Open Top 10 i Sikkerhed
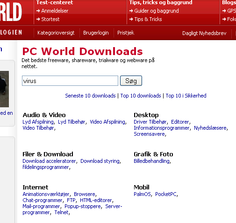 tap(186, 96)
